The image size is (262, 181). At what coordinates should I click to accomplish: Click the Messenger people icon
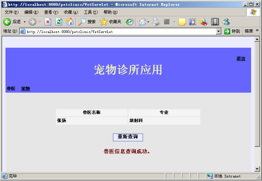point(226,22)
